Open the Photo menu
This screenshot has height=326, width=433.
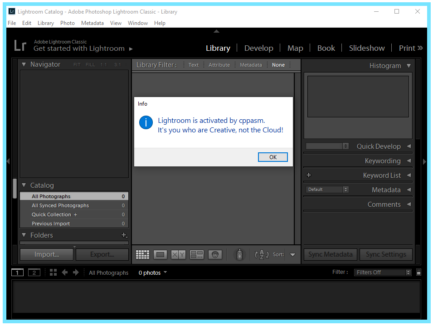click(68, 23)
